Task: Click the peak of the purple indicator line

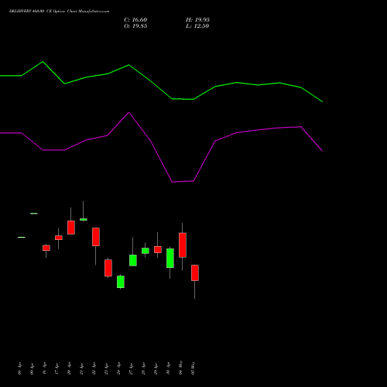Action: pyautogui.click(x=128, y=112)
